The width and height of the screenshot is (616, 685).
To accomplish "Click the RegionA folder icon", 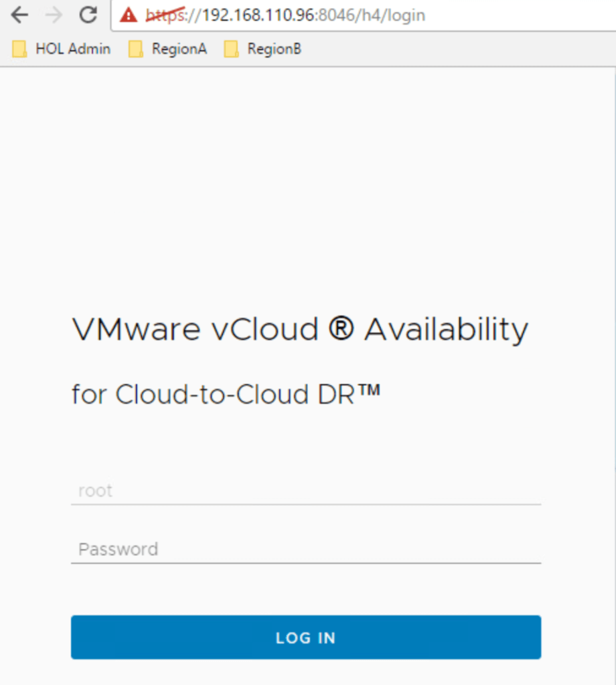I will tap(136, 49).
